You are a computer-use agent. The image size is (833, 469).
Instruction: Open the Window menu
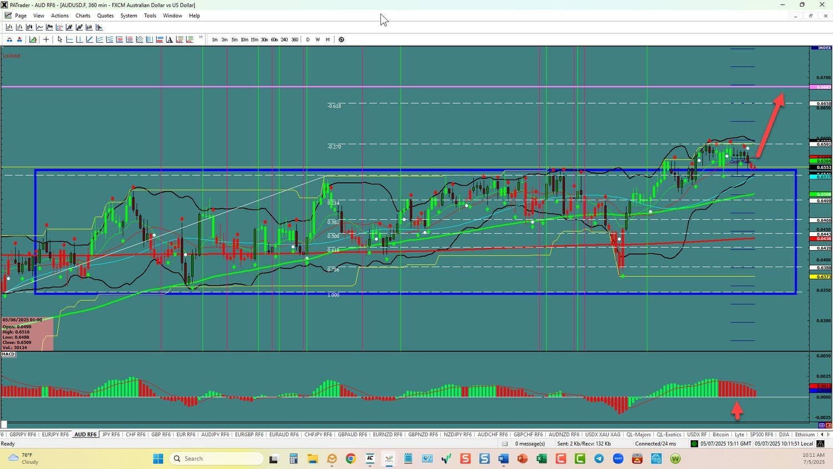coord(173,16)
